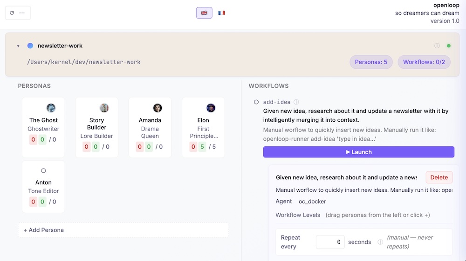Click Story Builder green success counter

pyautogui.click(x=96, y=147)
